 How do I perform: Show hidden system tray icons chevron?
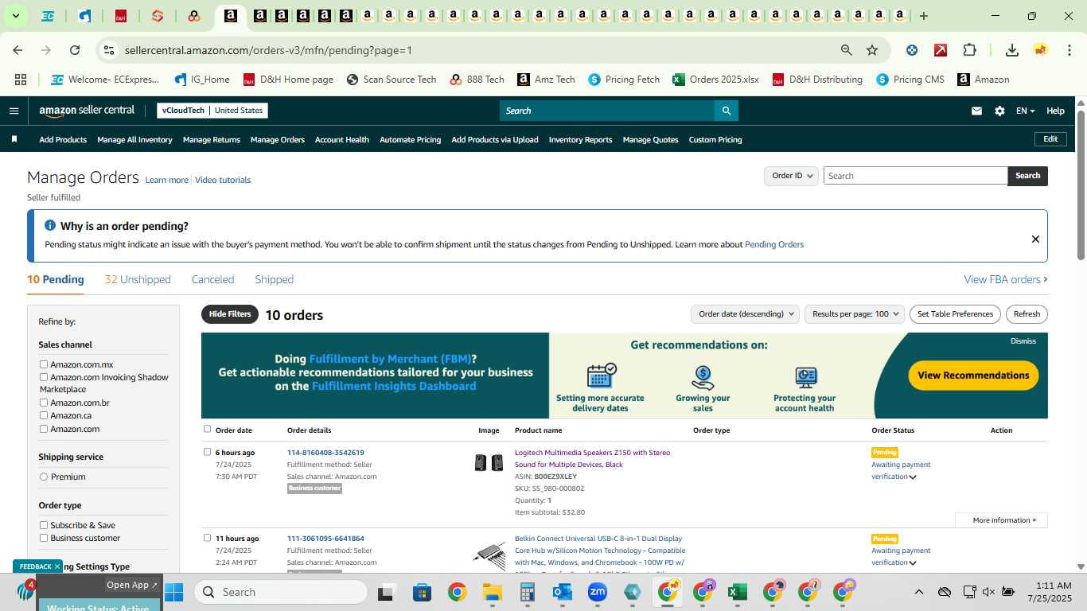point(918,592)
